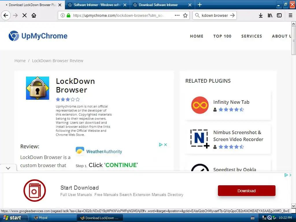Click the Home breadcrumb link

point(20,61)
